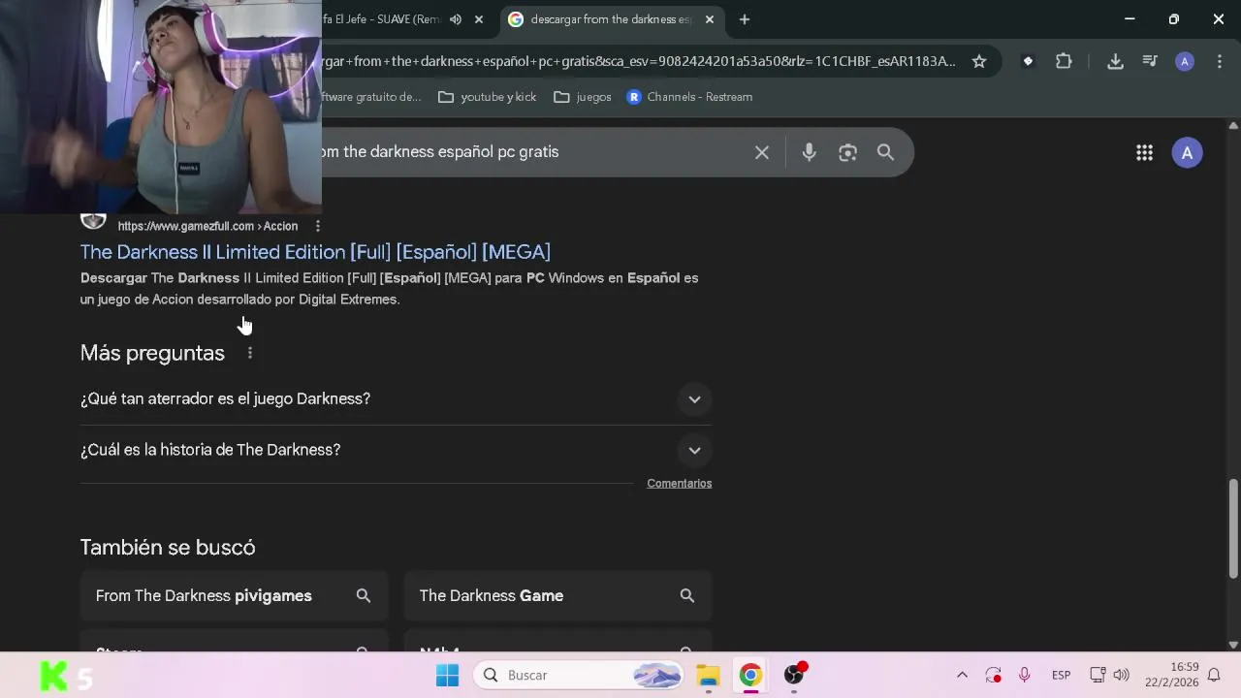Open 'The Darkness II Limited Edition' result link
The height and width of the screenshot is (698, 1241).
click(x=315, y=252)
